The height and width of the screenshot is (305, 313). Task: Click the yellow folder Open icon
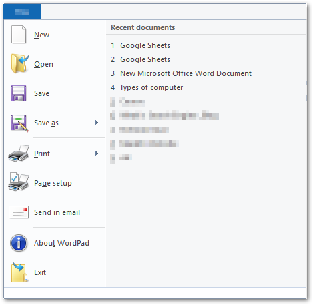pos(19,64)
